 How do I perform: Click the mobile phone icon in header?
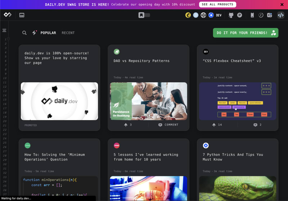click(x=252, y=15)
